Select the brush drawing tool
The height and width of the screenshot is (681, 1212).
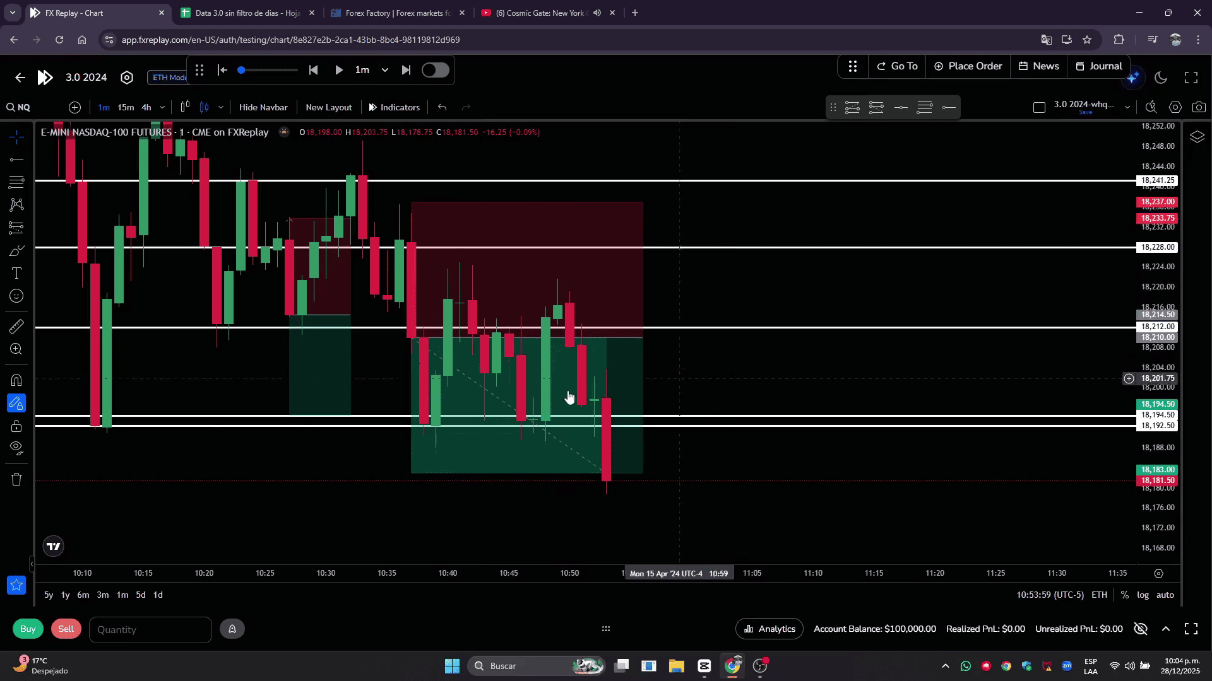click(16, 251)
